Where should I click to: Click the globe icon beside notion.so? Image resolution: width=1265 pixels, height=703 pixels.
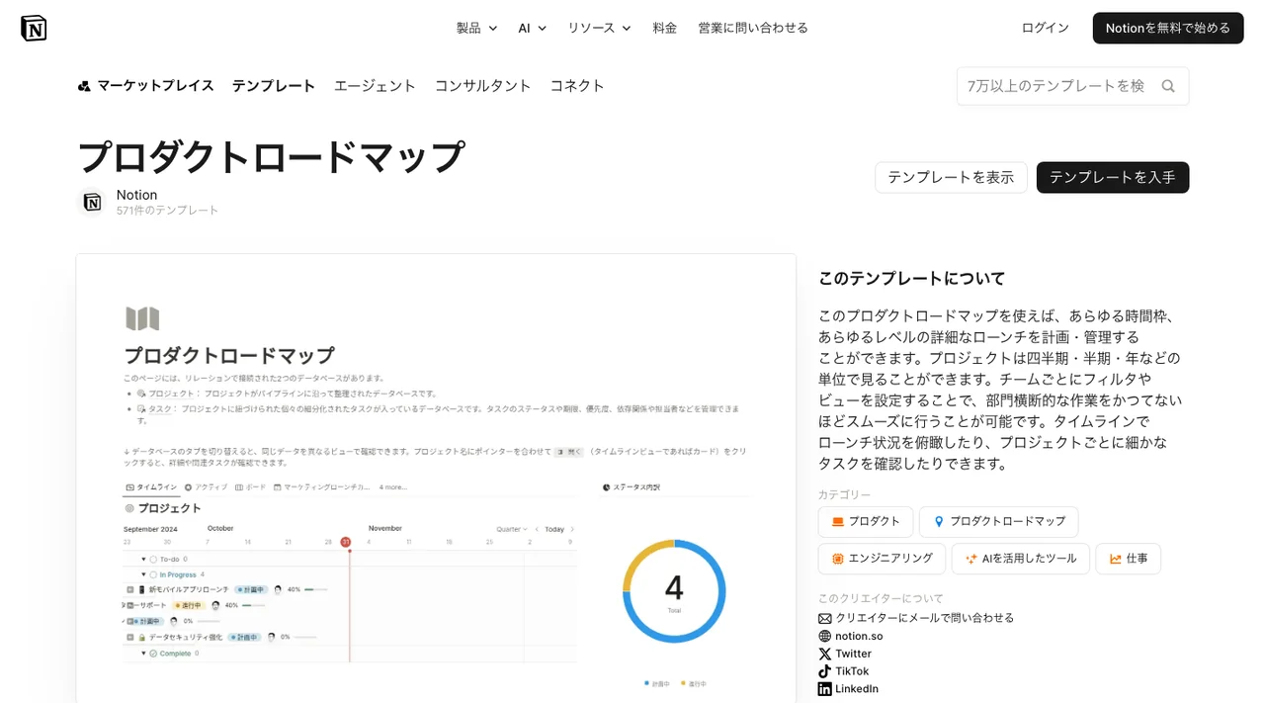[x=825, y=636]
